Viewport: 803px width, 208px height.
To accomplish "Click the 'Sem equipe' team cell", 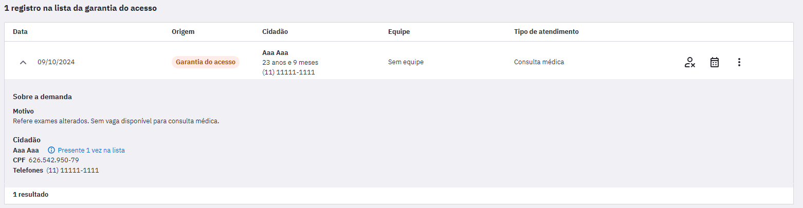I will tap(406, 62).
